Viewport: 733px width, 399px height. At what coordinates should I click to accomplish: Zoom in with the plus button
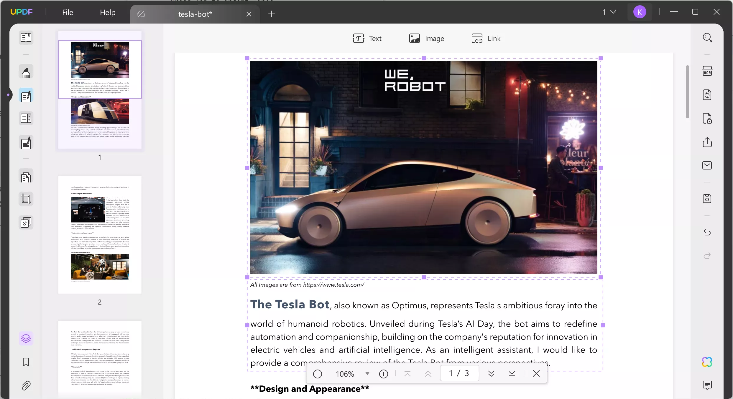click(383, 374)
